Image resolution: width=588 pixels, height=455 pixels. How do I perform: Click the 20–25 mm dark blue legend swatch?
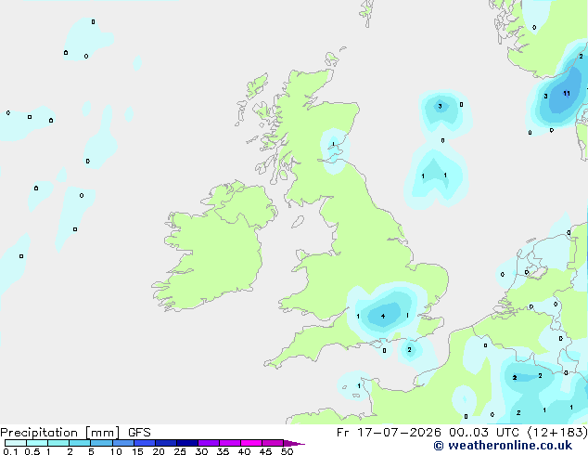pos(166,443)
